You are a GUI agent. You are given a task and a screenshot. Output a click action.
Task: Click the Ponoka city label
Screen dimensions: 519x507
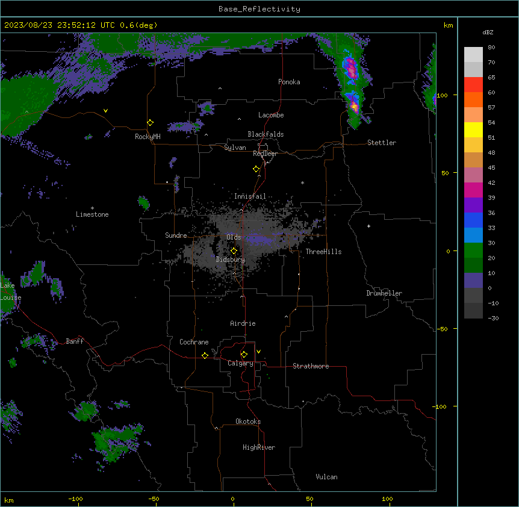(x=289, y=82)
